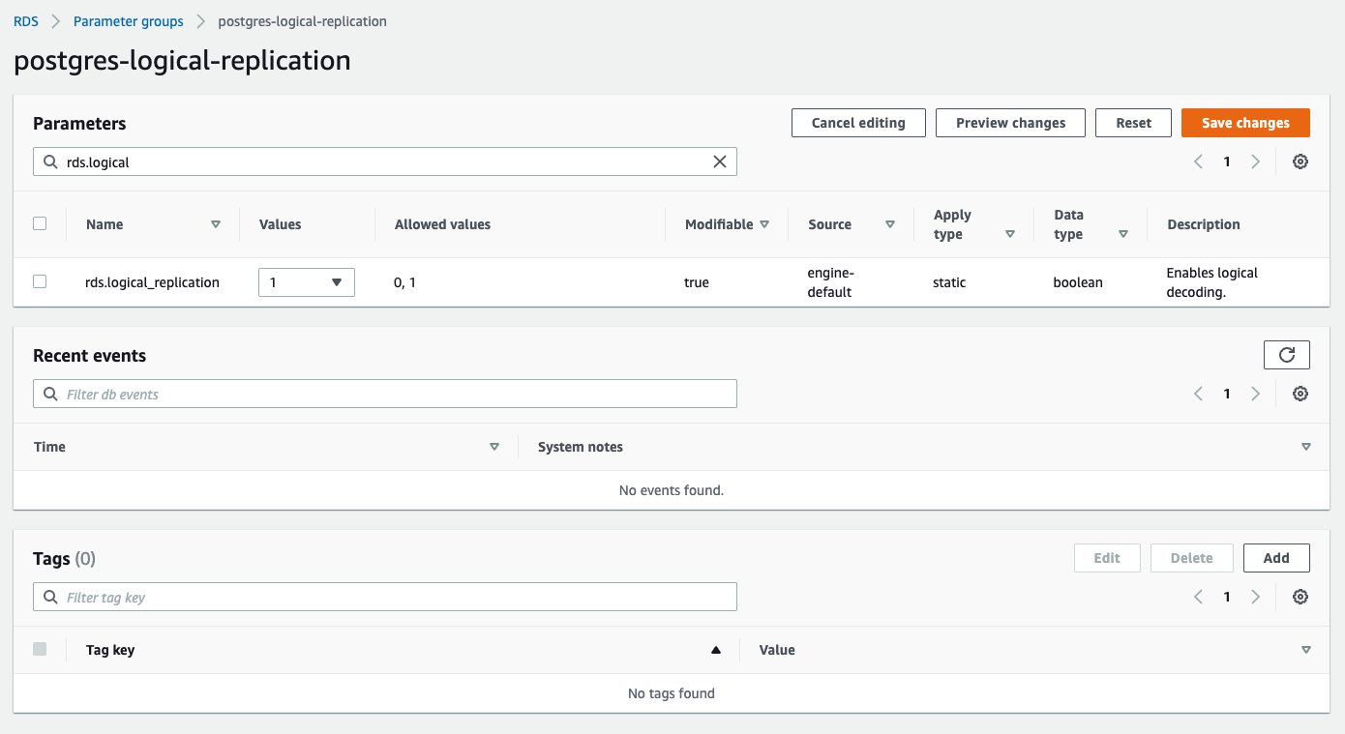The image size is (1345, 734).
Task: Click the rds.logical_replication parameter name
Action: coord(152,282)
